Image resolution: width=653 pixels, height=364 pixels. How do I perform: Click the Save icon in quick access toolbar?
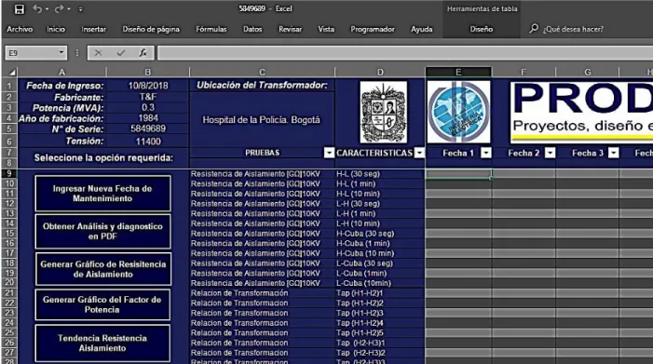20,9
